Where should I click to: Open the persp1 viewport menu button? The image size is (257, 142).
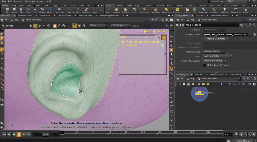pyautogui.click(x=149, y=31)
